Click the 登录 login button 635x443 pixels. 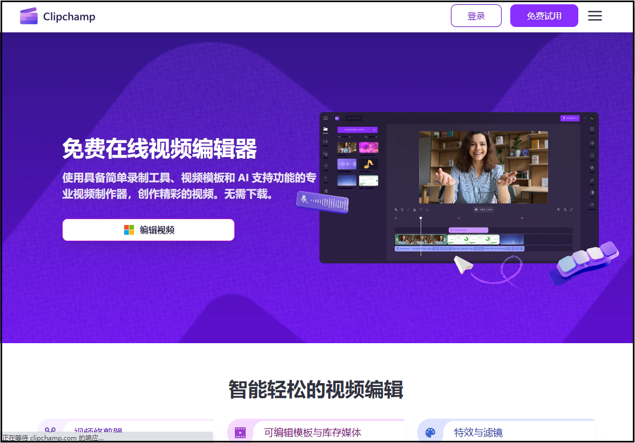[x=476, y=16]
